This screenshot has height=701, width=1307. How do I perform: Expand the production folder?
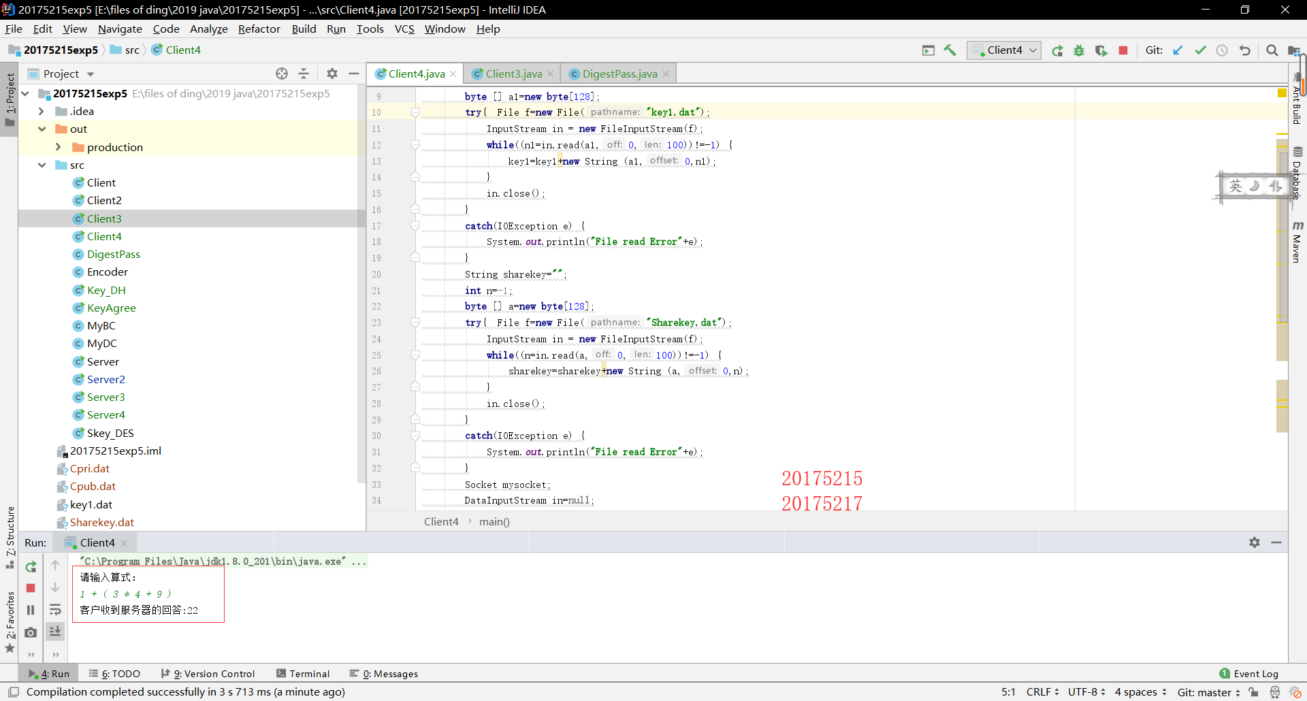[58, 147]
